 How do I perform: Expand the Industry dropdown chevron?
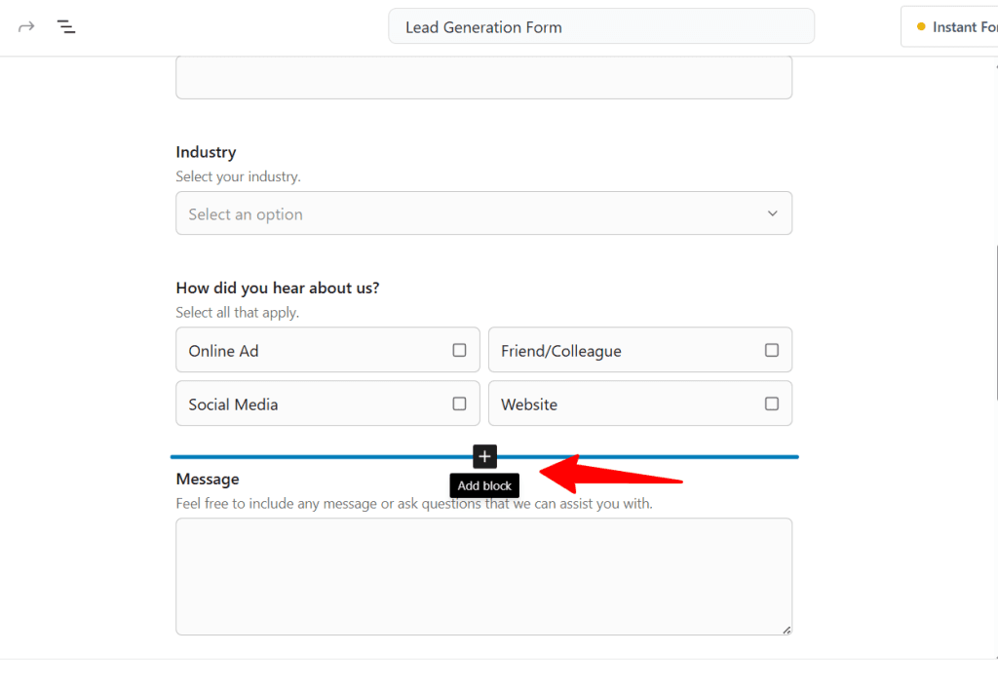tap(772, 213)
